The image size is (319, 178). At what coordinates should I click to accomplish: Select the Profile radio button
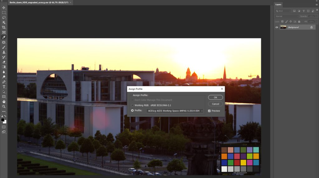tap(132, 111)
